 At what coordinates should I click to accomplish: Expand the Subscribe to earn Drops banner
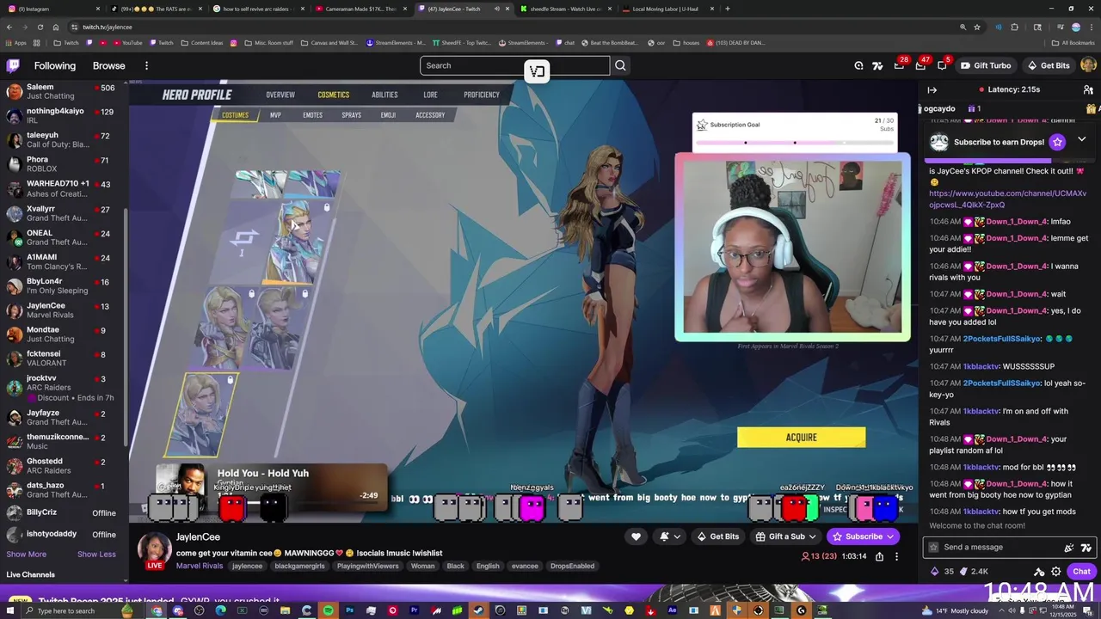(1081, 139)
